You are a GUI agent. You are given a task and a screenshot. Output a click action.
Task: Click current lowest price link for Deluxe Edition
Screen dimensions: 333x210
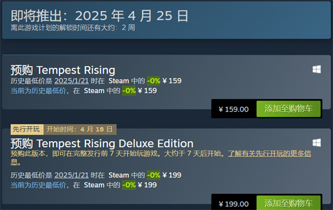(x=38, y=185)
